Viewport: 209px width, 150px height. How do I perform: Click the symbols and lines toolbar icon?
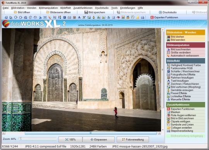[133, 17]
